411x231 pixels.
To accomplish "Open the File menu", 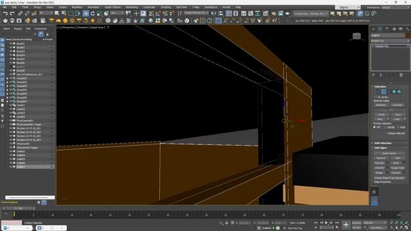I will pos(4,7).
